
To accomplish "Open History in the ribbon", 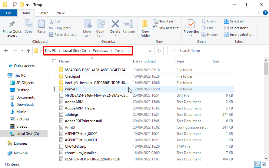I will coord(210,35).
